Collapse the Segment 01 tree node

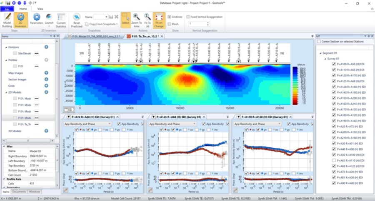tap(320, 53)
